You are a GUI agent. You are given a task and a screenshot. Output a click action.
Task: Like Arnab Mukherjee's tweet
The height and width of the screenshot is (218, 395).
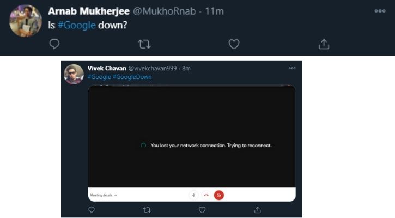[234, 44]
